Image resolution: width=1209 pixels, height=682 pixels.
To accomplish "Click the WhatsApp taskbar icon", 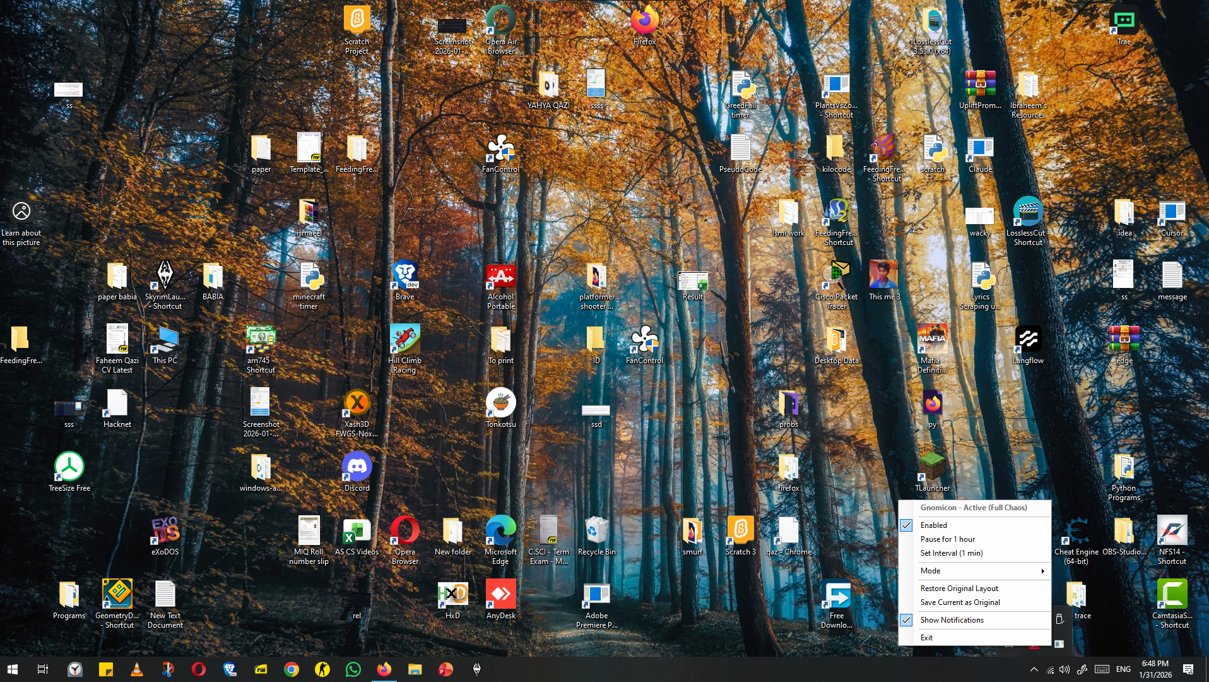I will 353,669.
